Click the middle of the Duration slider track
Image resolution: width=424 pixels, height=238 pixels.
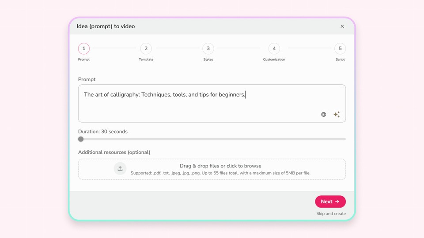click(x=212, y=139)
